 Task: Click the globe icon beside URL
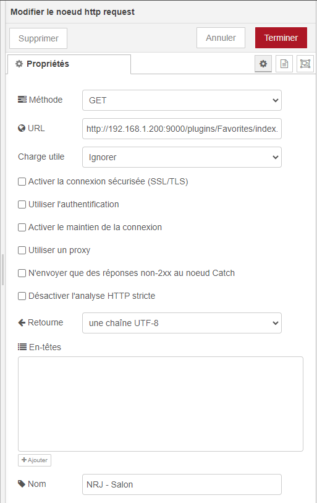pos(22,128)
